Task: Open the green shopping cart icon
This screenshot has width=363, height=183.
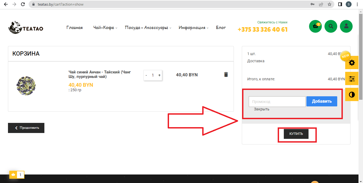Action: tap(315, 26)
